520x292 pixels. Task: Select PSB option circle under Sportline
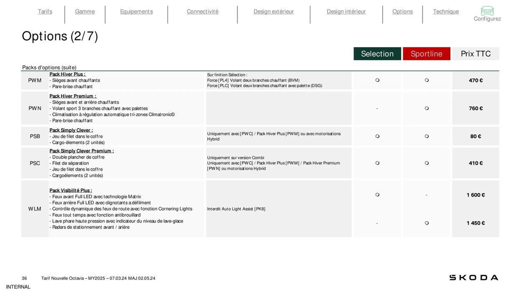point(427,136)
